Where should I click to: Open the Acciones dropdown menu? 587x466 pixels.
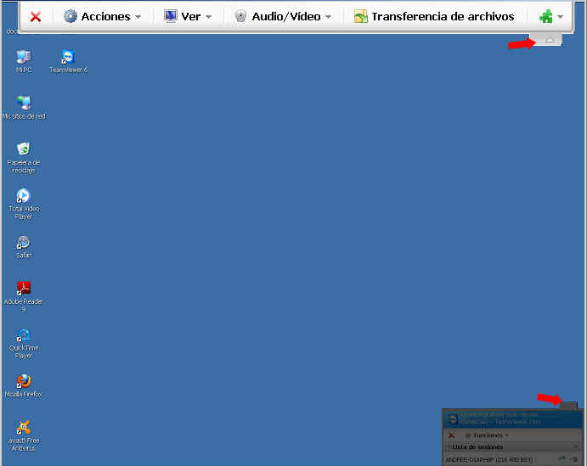tap(103, 16)
